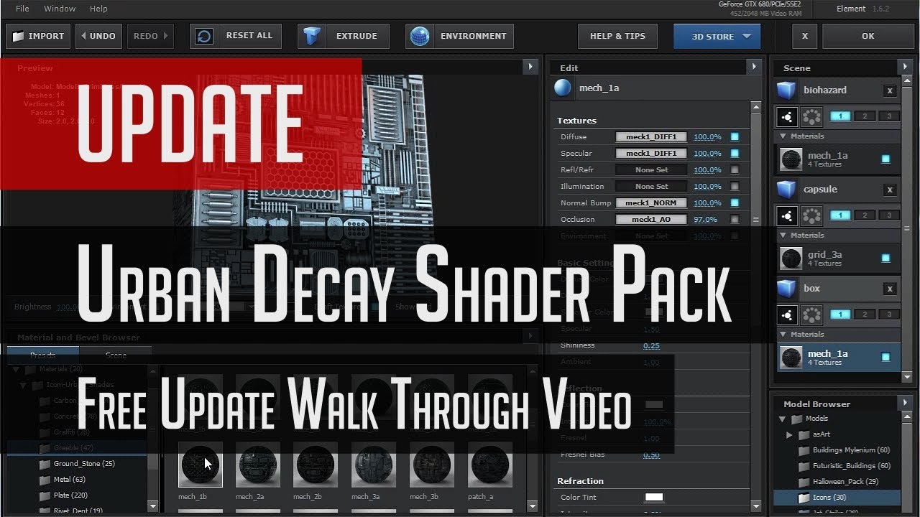Toggle the Diffuse texture channel enable box
Viewport: 920px width, 517px height.
coord(734,136)
